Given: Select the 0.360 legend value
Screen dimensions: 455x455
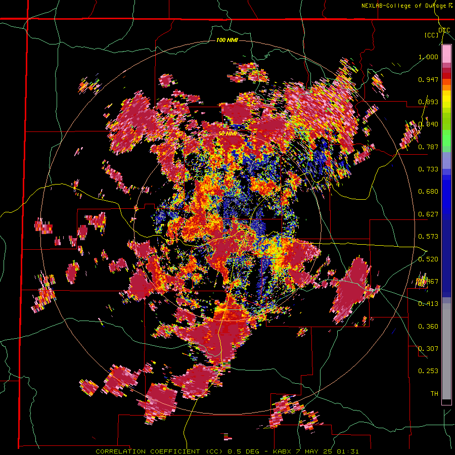Looking at the screenshot, I should point(428,327).
